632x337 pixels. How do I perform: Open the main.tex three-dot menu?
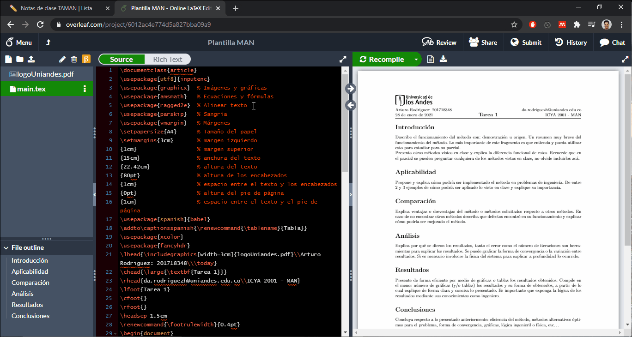click(85, 89)
